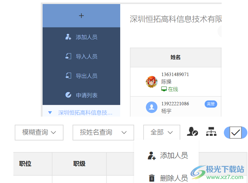Click the 职位 column header

pyautogui.click(x=25, y=164)
